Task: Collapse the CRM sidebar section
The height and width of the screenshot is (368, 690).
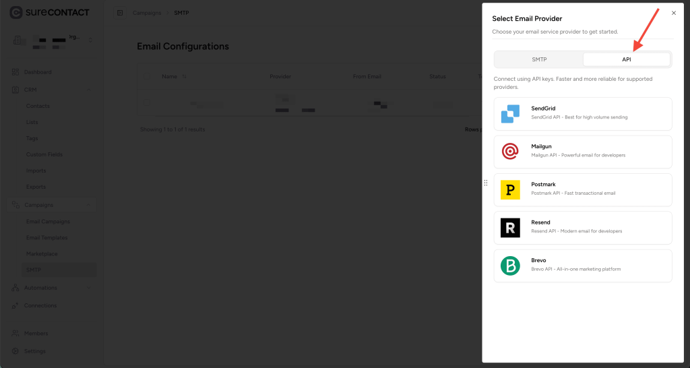Action: tap(89, 90)
